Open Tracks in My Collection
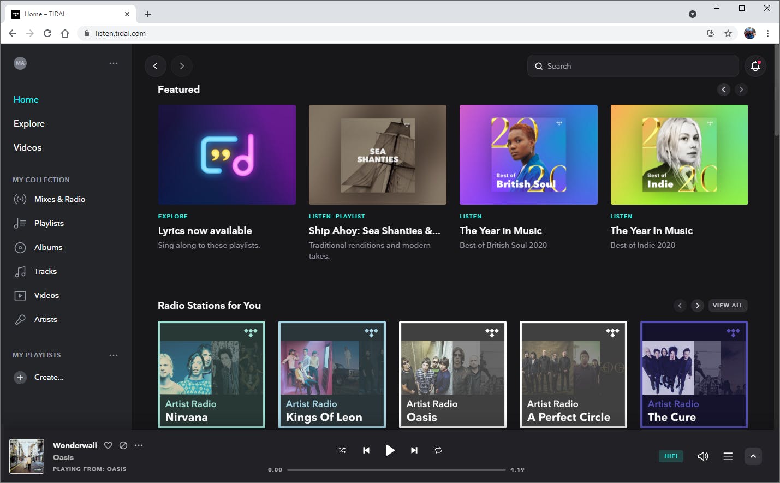The width and height of the screenshot is (780, 483). click(46, 271)
